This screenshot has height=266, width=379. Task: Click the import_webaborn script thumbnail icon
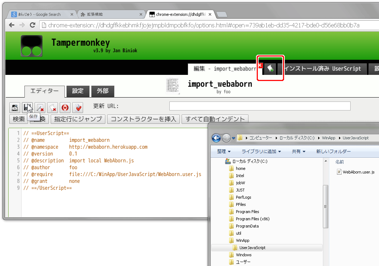[x=173, y=85]
